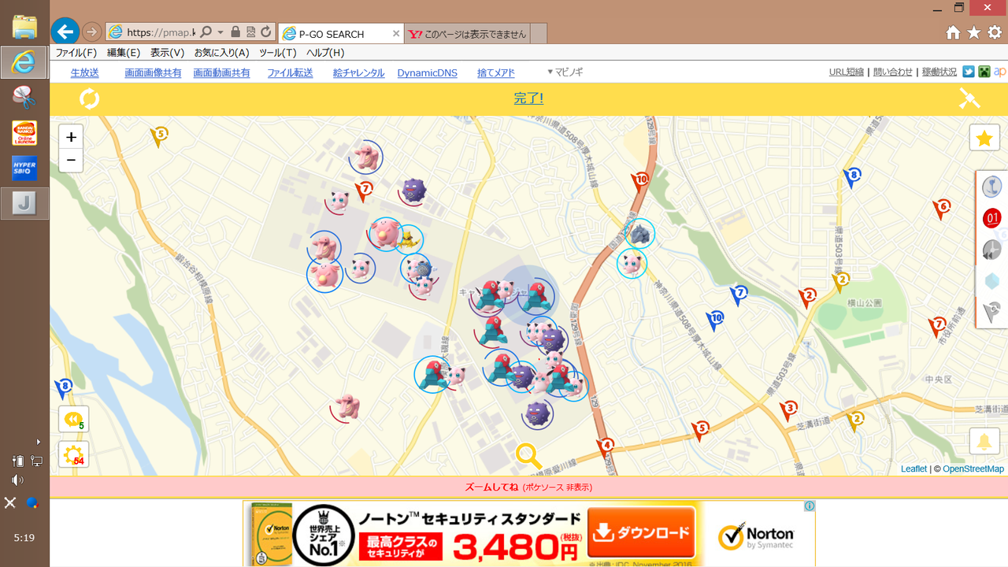The height and width of the screenshot is (567, 1008).
Task: Click the Internet Explorer taskbar icon
Action: (x=24, y=62)
